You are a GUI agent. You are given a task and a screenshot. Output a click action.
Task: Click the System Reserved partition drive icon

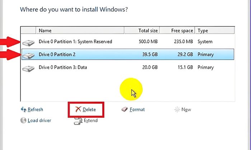(x=28, y=43)
